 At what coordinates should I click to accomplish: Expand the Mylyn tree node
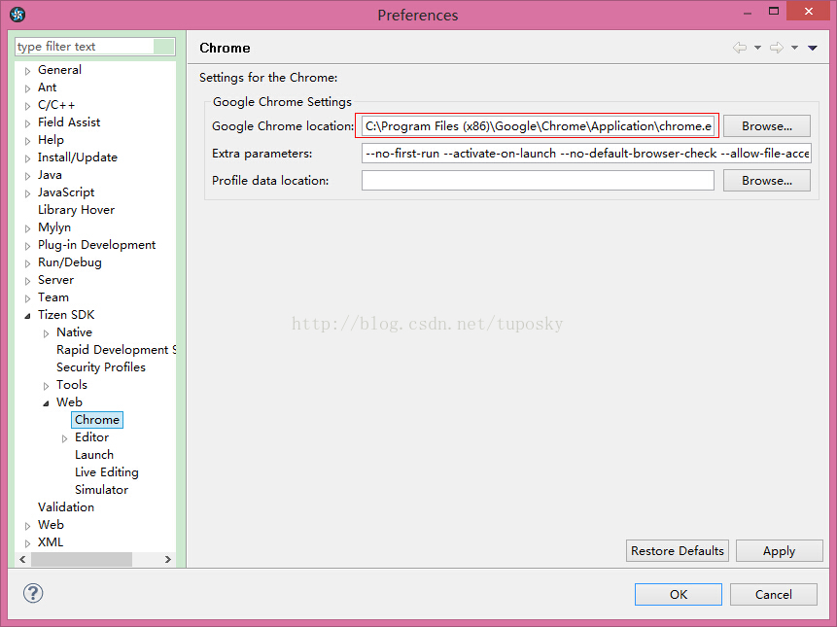(x=28, y=228)
